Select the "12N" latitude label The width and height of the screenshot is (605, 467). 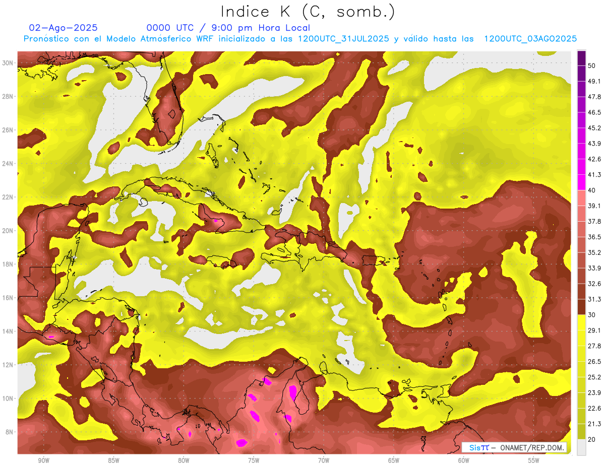(x=9, y=365)
